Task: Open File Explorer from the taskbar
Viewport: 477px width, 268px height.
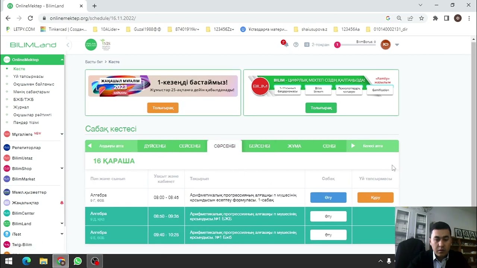Action: pyautogui.click(x=44, y=261)
